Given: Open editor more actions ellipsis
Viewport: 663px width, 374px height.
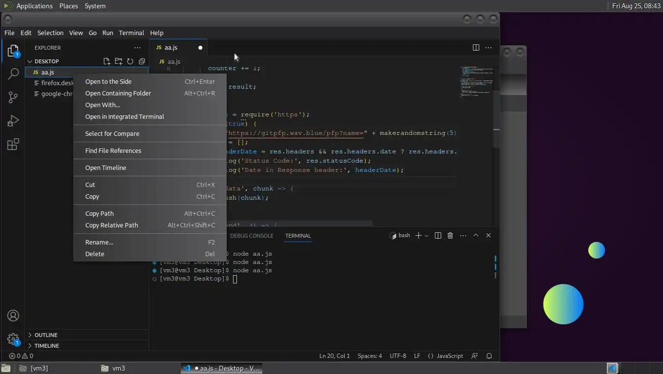Looking at the screenshot, I should pos(488,47).
